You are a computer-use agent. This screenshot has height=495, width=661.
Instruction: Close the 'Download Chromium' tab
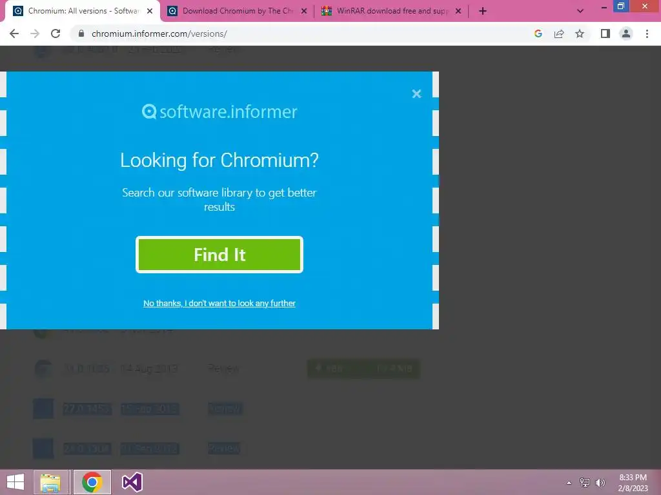tap(304, 11)
